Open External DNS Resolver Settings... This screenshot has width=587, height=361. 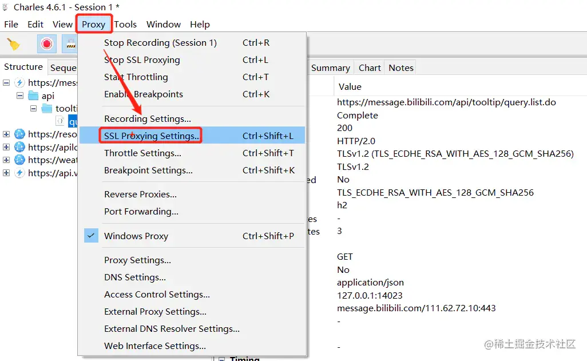192,328
